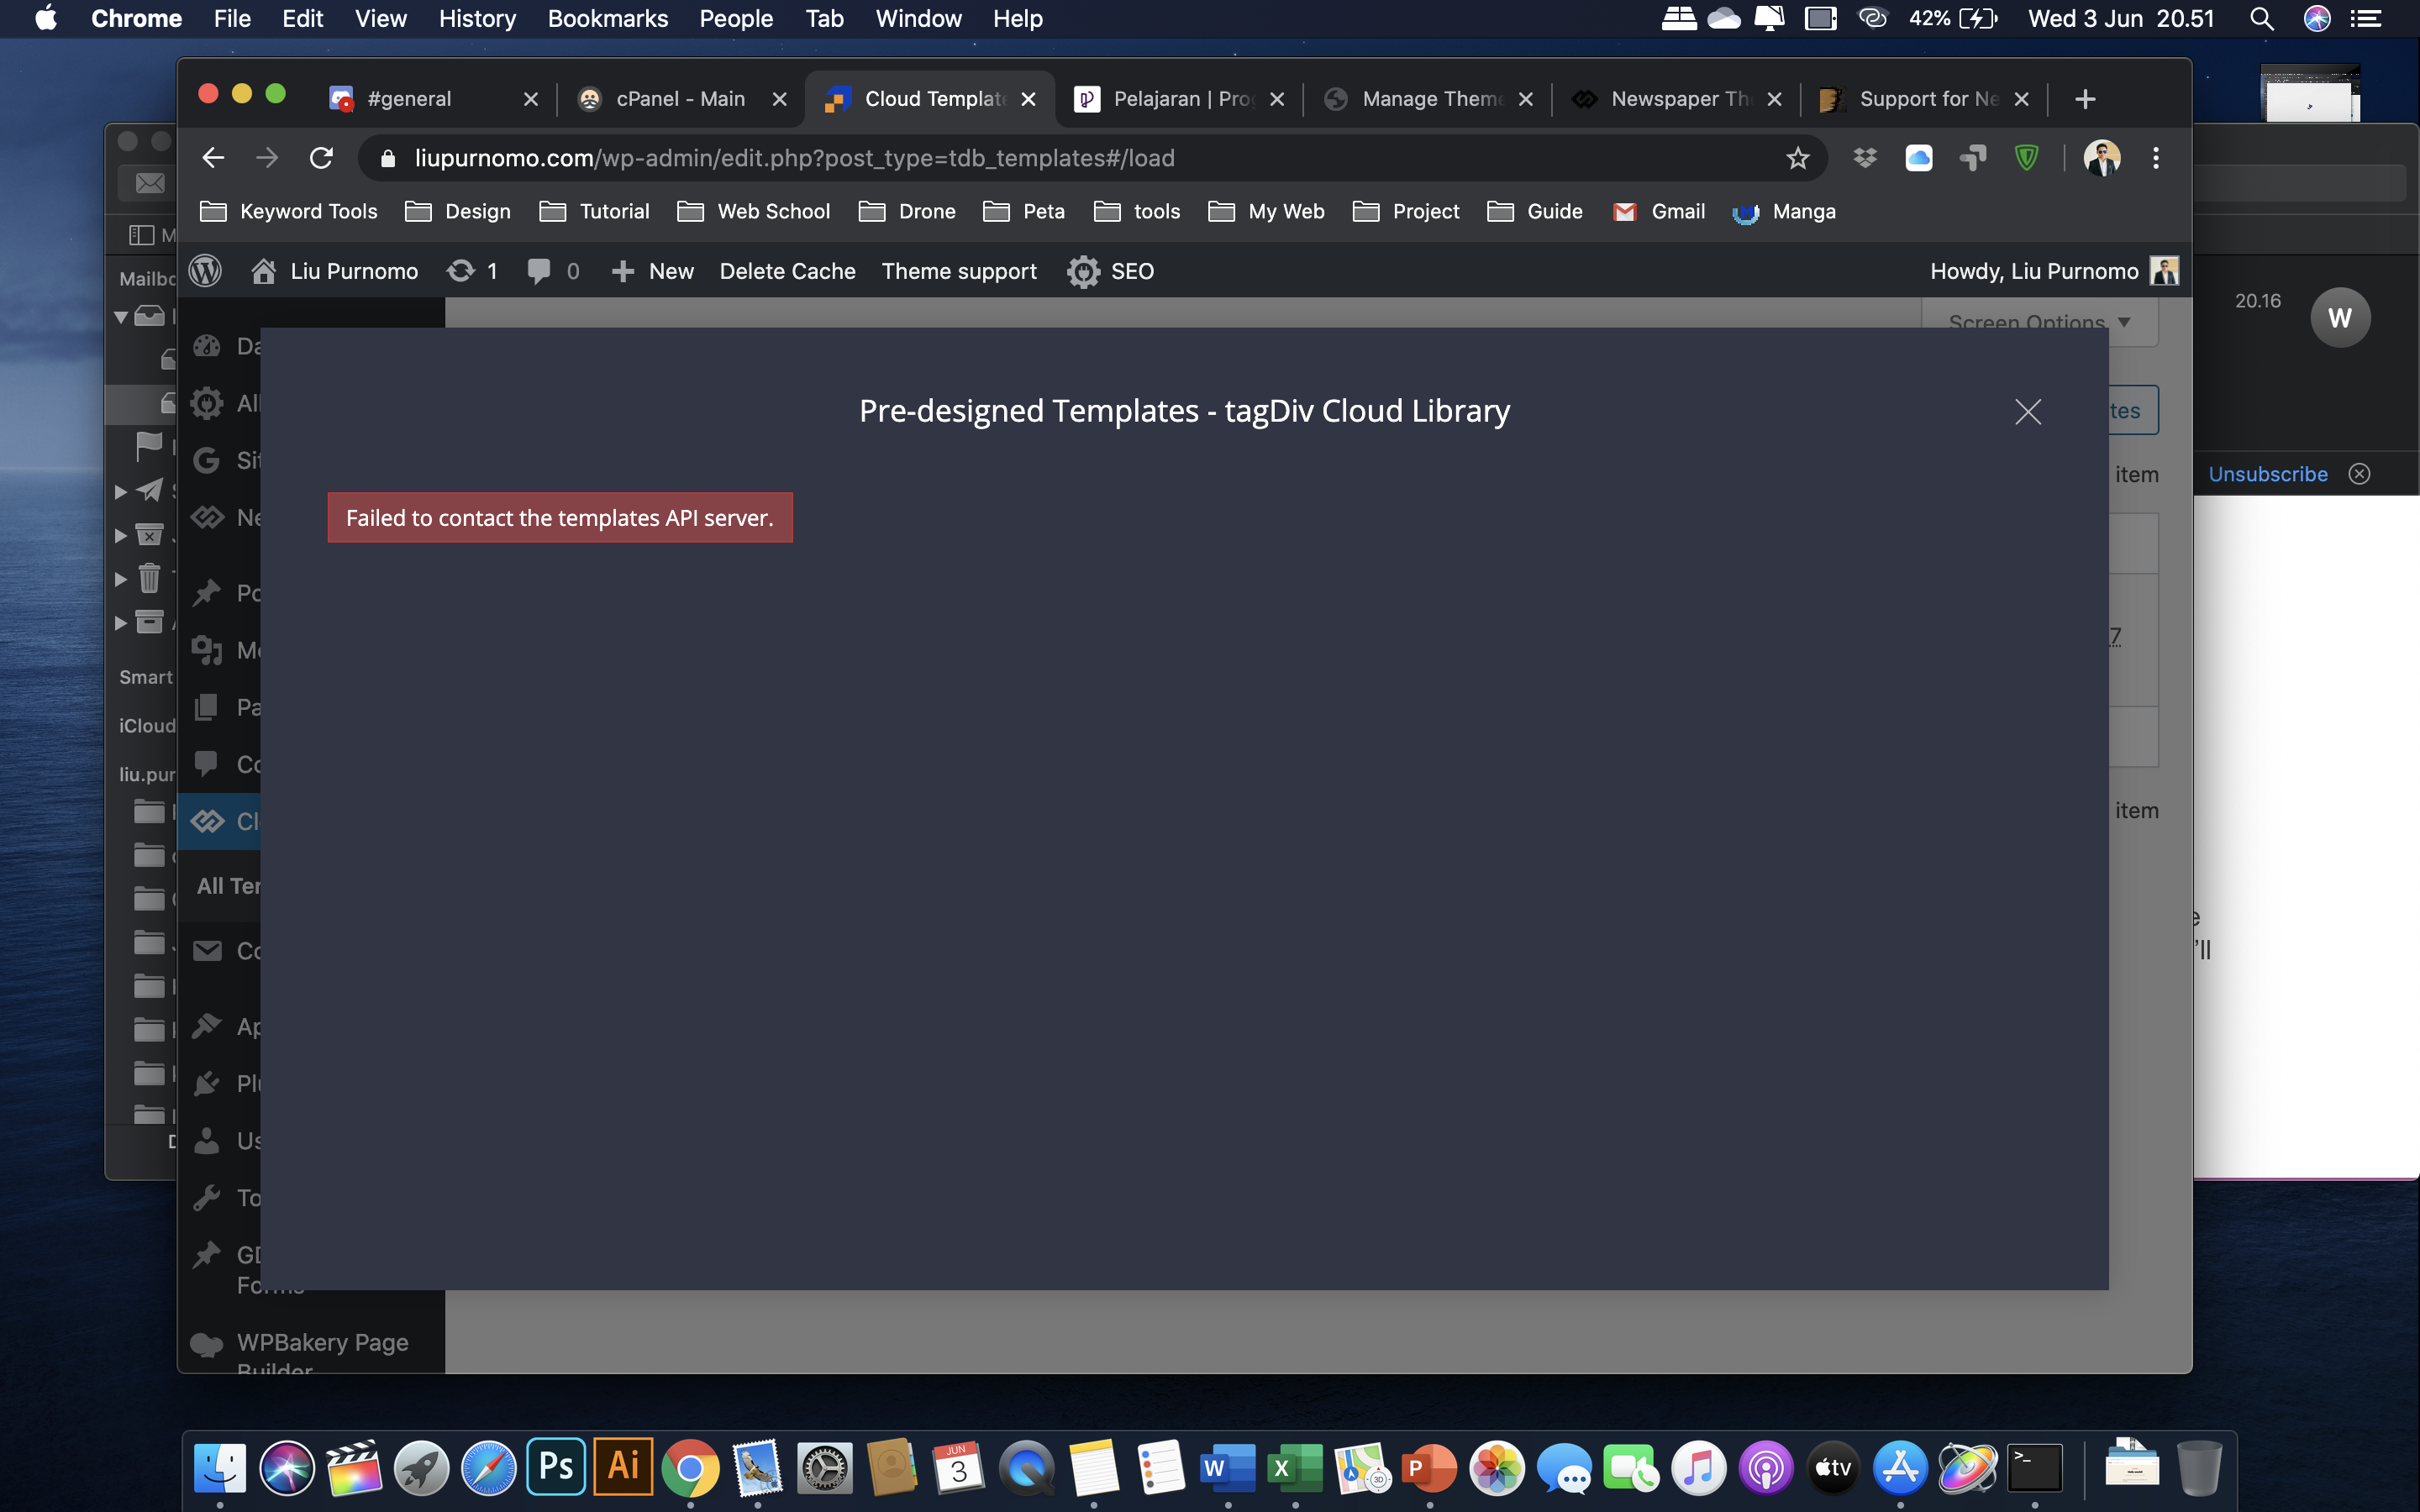2420x1512 pixels.
Task: Open the SEO menu in admin bar
Action: point(1111,271)
